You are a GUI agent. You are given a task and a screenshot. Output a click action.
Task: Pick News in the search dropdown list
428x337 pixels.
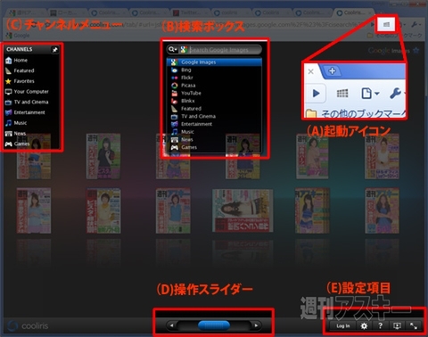coord(214,139)
